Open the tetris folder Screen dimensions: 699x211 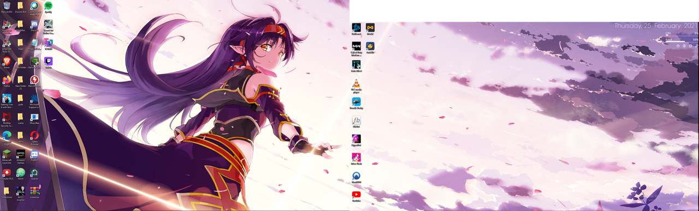pos(20,136)
